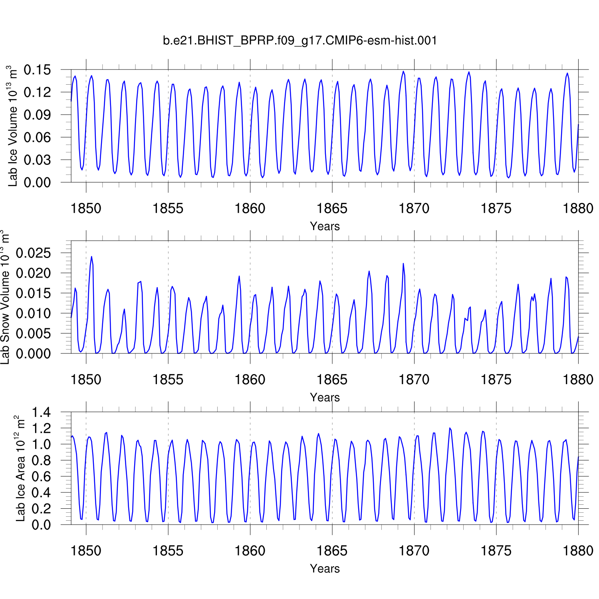This screenshot has height=599, width=599.
Task: Select the Lab Ice Area y-axis label
Action: pyautogui.click(x=20, y=468)
